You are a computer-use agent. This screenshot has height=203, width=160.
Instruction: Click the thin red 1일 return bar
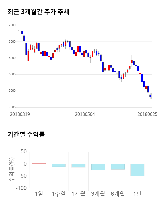point(39,163)
